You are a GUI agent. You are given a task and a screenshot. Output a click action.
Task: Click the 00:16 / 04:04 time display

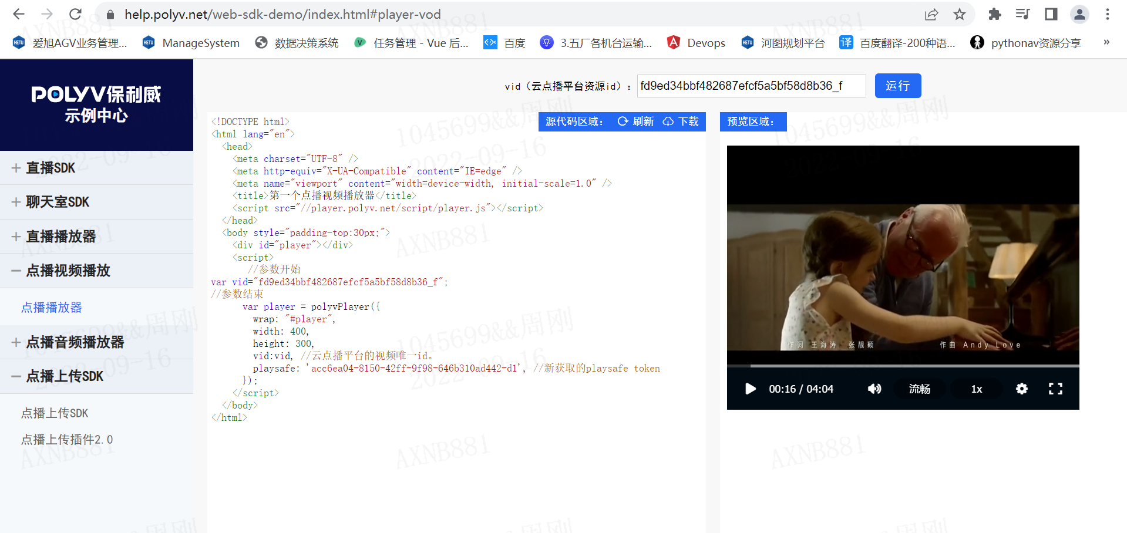(801, 389)
